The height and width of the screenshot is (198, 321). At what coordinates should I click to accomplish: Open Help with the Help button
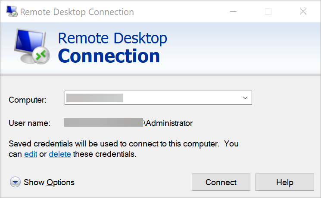[284, 183]
